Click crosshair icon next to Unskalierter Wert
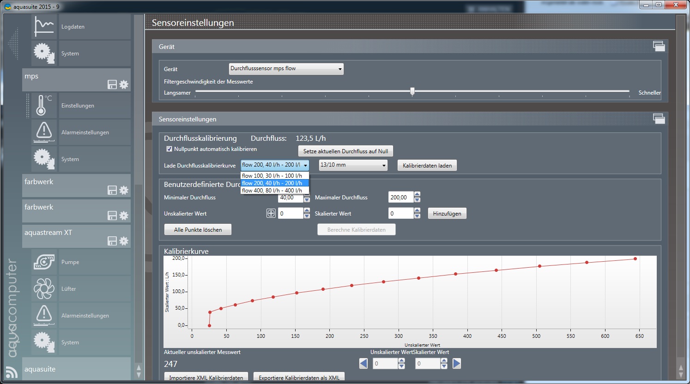Viewport: 690px width, 384px height. click(271, 213)
